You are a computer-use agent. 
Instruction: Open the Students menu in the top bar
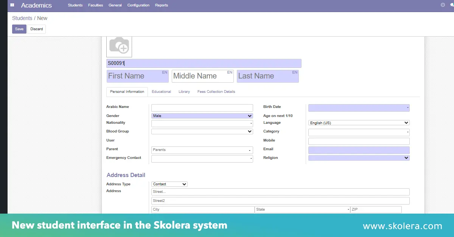(x=75, y=5)
